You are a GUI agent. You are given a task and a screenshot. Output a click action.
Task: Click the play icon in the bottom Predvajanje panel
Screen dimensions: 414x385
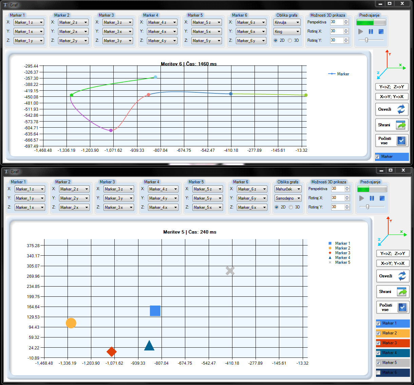tap(362, 198)
